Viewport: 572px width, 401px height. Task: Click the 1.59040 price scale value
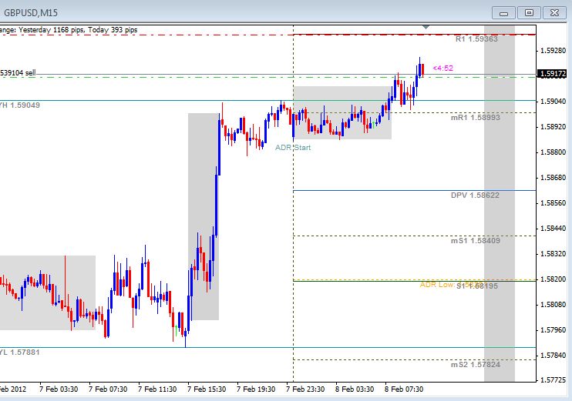[553, 102]
